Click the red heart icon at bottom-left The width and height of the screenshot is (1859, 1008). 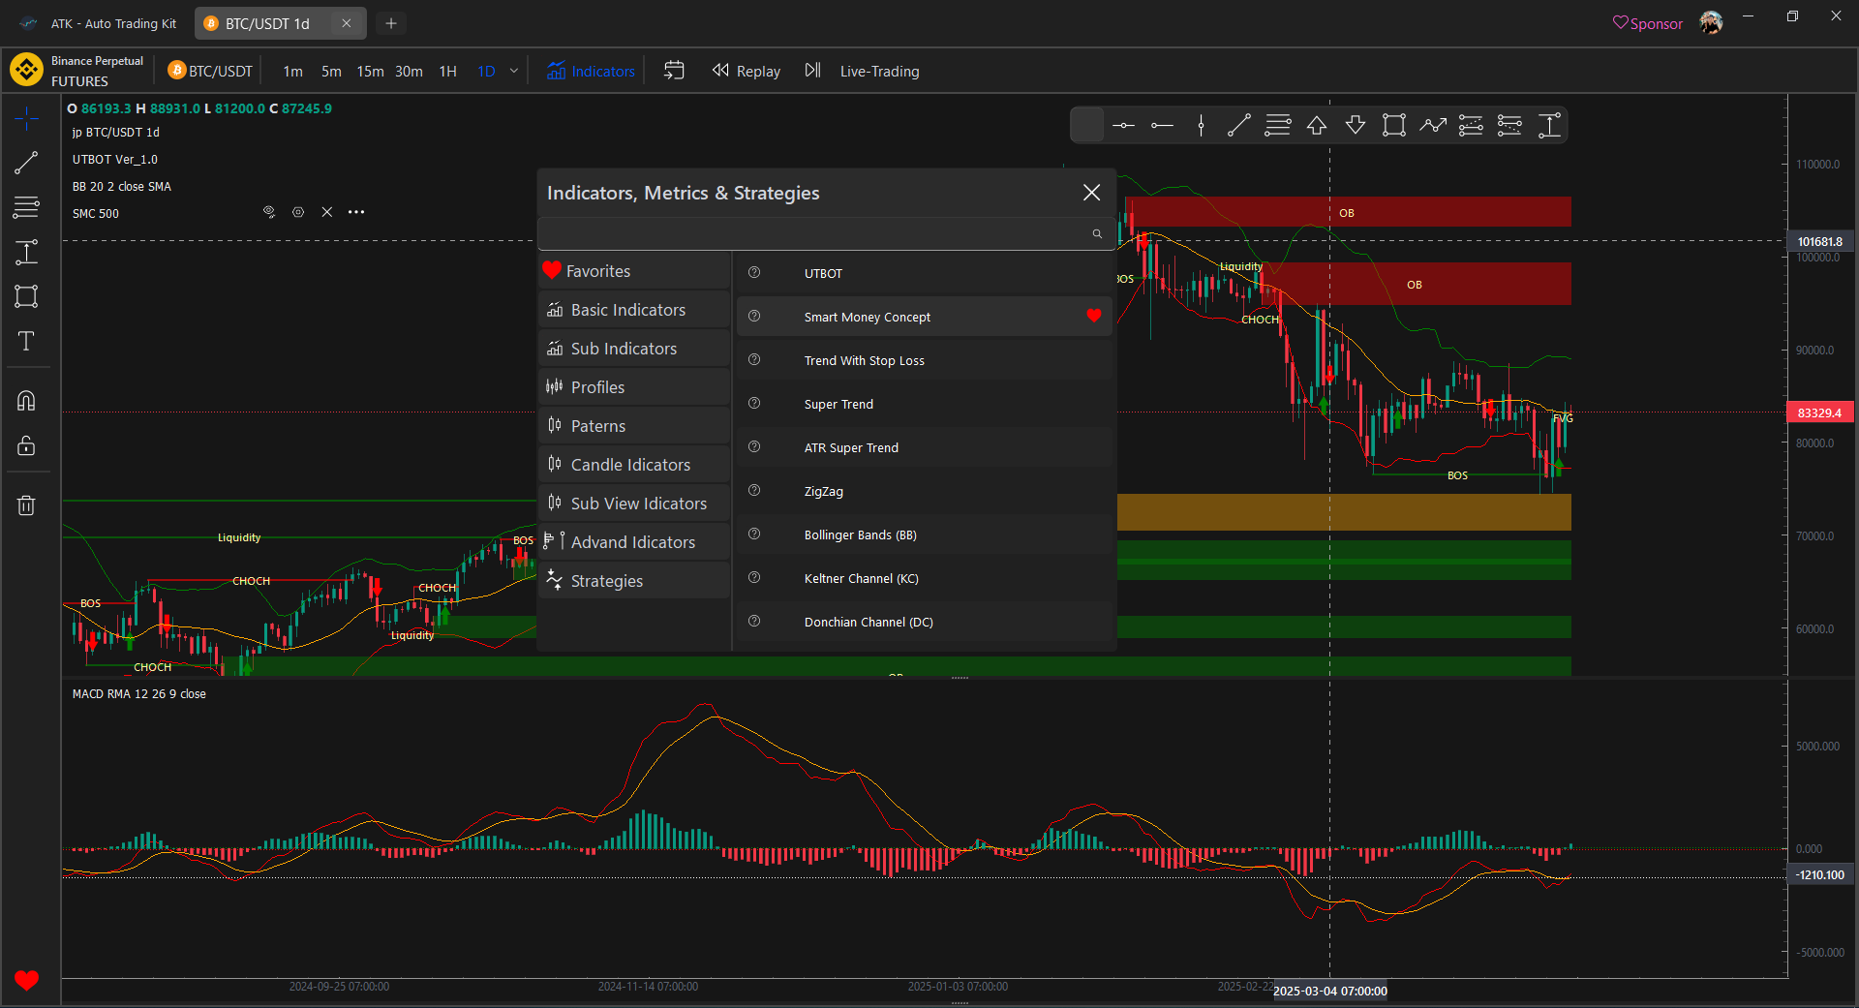coord(27,980)
